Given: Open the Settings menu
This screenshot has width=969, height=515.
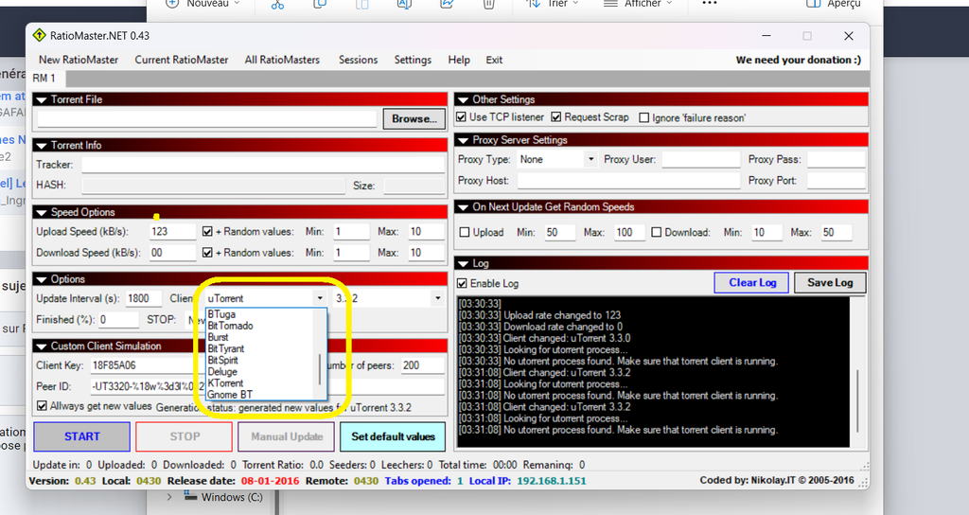Looking at the screenshot, I should 413,60.
